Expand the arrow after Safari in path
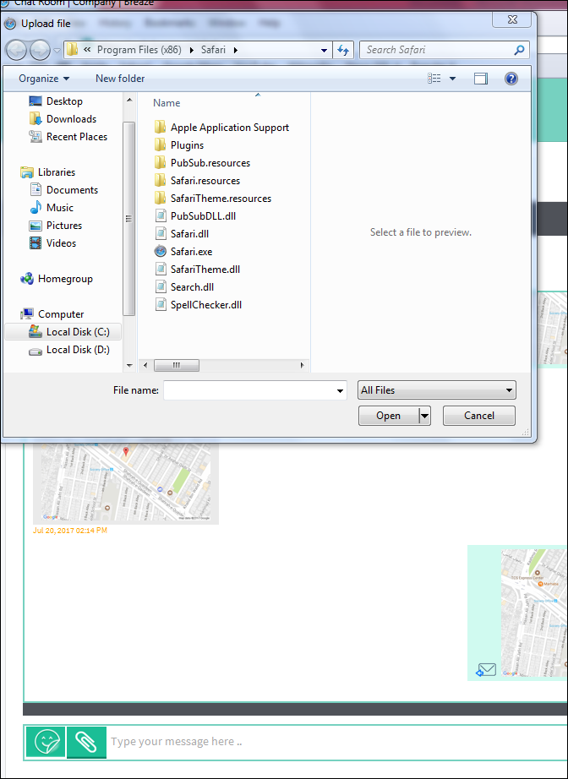Screen dimensions: 568x779 [235, 50]
